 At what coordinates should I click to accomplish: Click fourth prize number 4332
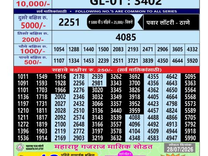(x=192, y=49)
